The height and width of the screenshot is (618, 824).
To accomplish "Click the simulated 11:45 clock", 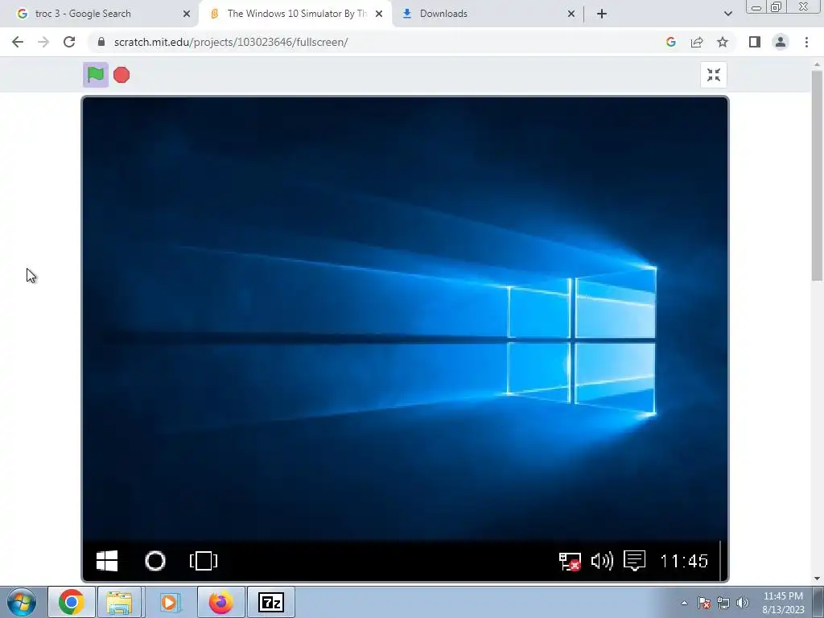I will (684, 561).
